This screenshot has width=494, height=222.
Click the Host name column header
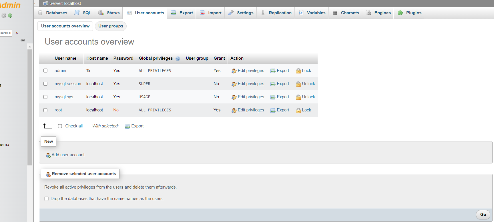coord(97,58)
